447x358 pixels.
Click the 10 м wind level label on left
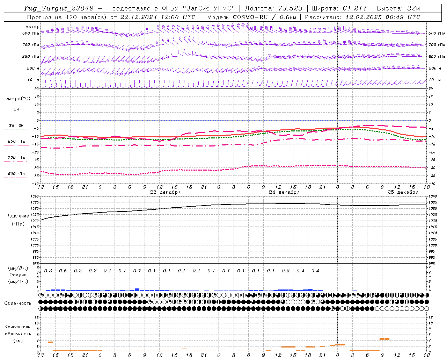point(33,80)
